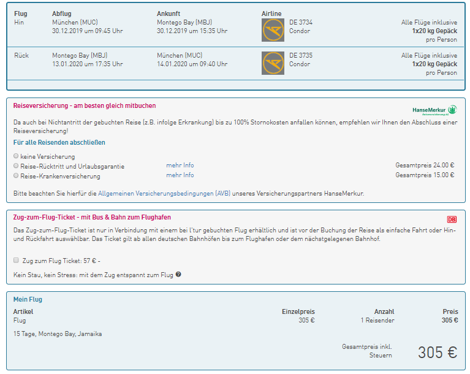
Task: Click the red DB railway logo
Action: coord(452,219)
